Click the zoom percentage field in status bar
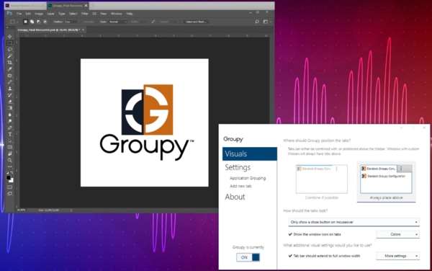This screenshot has height=271, width=432. click(x=21, y=210)
